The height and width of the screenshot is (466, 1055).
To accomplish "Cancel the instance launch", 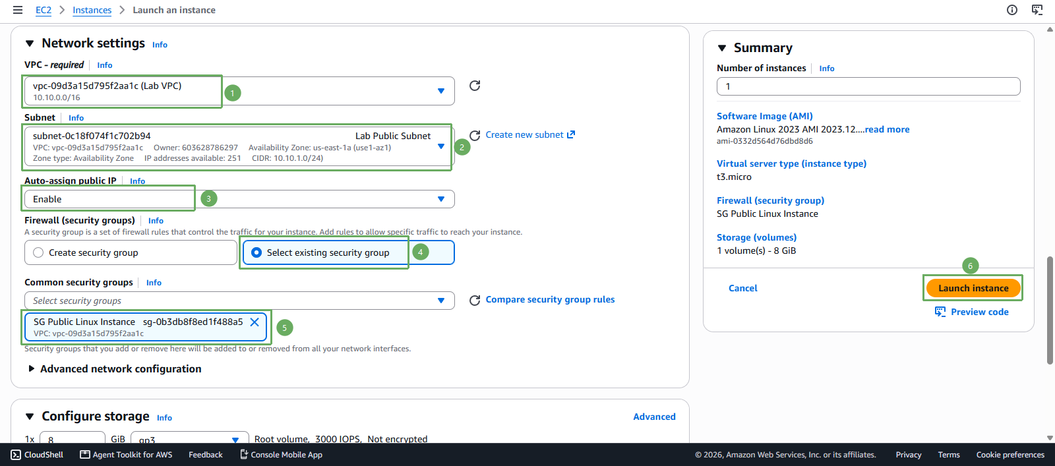I will (x=743, y=288).
